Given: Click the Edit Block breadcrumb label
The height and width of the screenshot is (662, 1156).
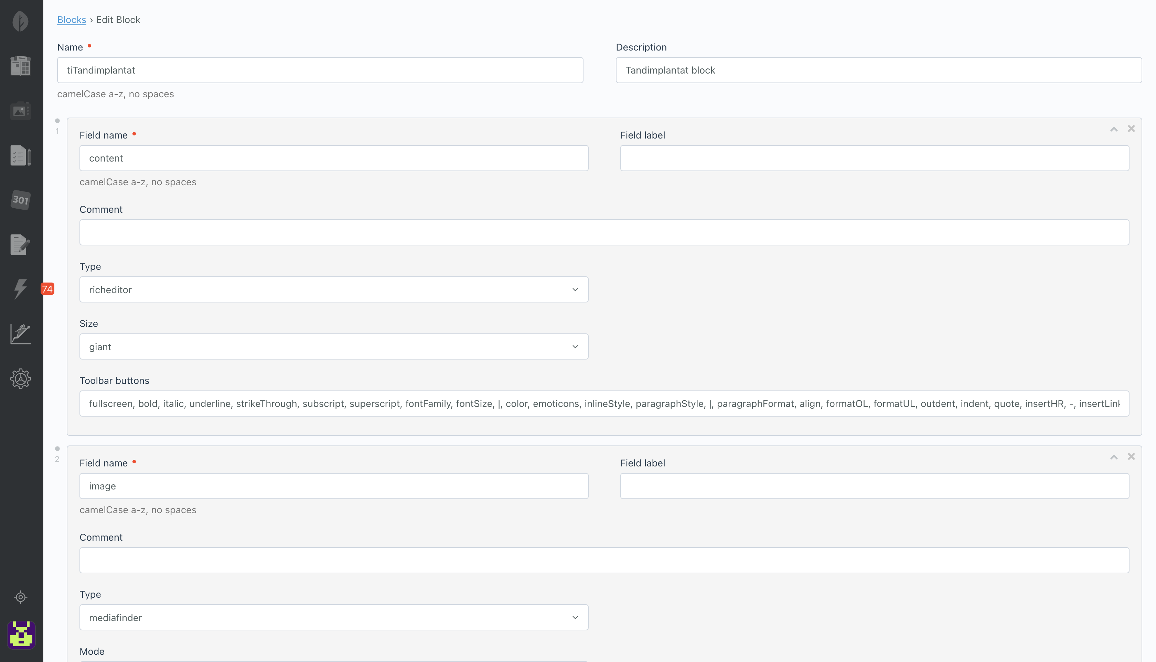Looking at the screenshot, I should 118,20.
